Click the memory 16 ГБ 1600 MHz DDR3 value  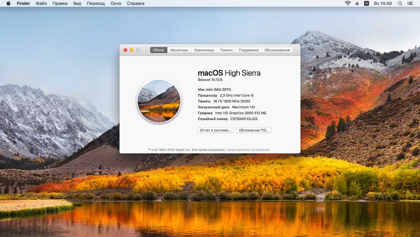click(x=232, y=101)
